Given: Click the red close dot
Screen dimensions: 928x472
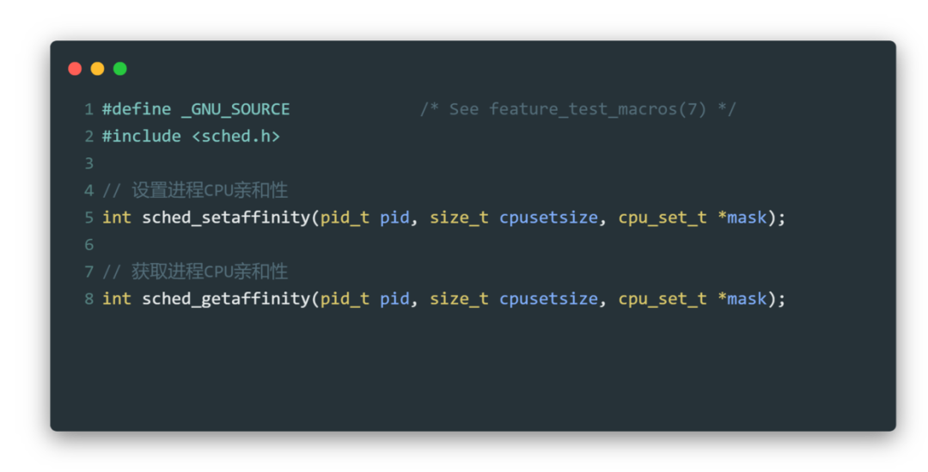Looking at the screenshot, I should tap(75, 69).
